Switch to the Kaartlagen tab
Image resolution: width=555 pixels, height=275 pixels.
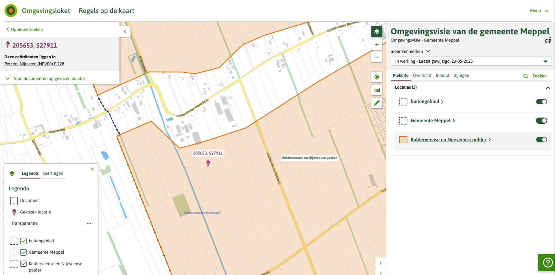[53, 173]
